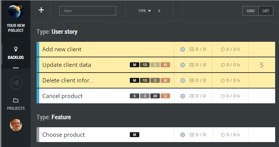Click 0 / 0 h hours on Add new client
The height and width of the screenshot is (147, 279).
coord(233,49)
